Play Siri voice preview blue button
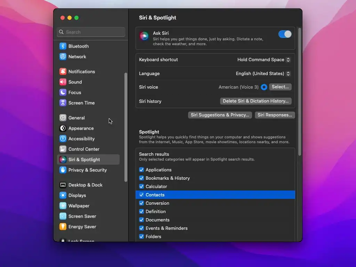 pos(264,87)
